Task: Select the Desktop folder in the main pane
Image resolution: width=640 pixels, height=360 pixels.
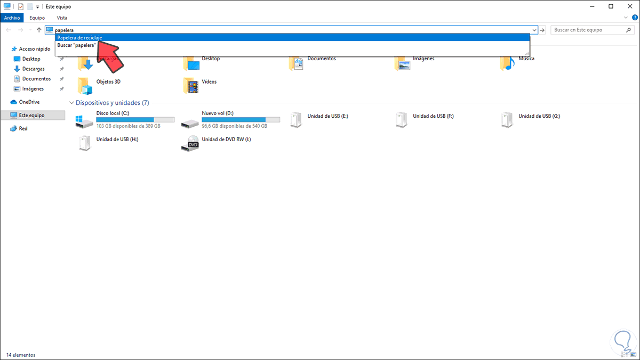Action: (202, 62)
